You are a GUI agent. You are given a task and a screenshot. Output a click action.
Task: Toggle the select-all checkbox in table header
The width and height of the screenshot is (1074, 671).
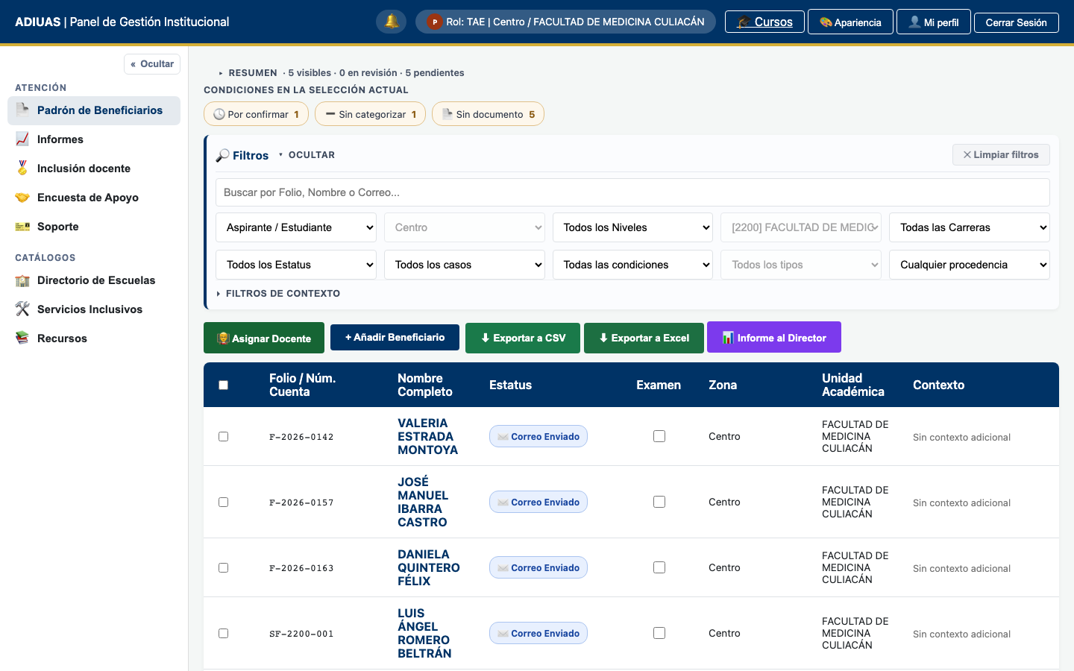(223, 385)
